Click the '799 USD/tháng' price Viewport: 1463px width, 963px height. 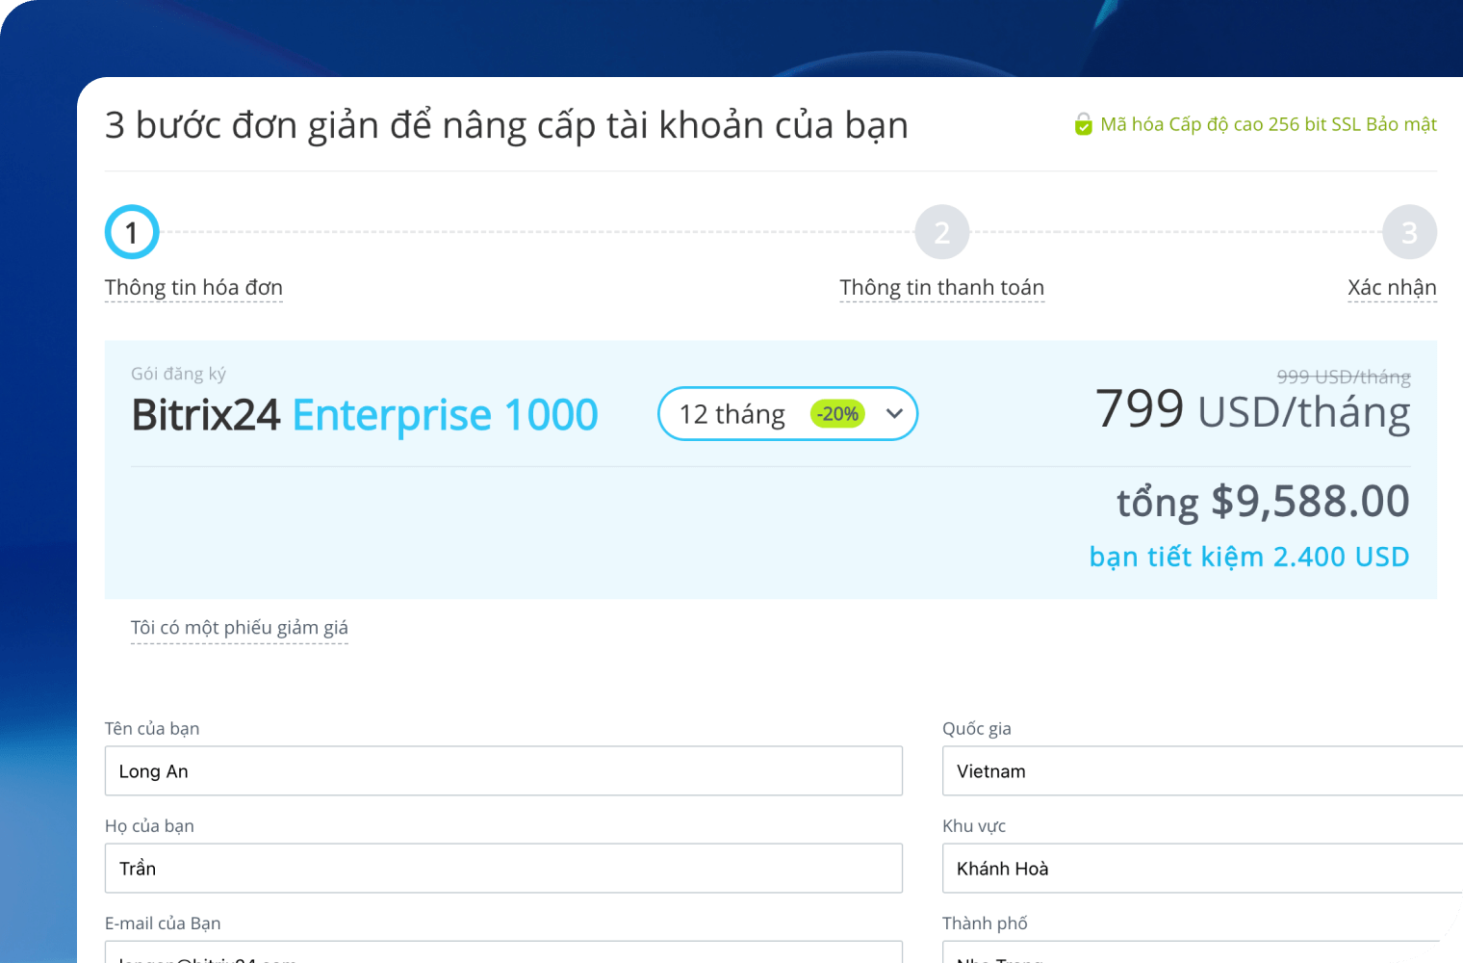coord(1252,410)
